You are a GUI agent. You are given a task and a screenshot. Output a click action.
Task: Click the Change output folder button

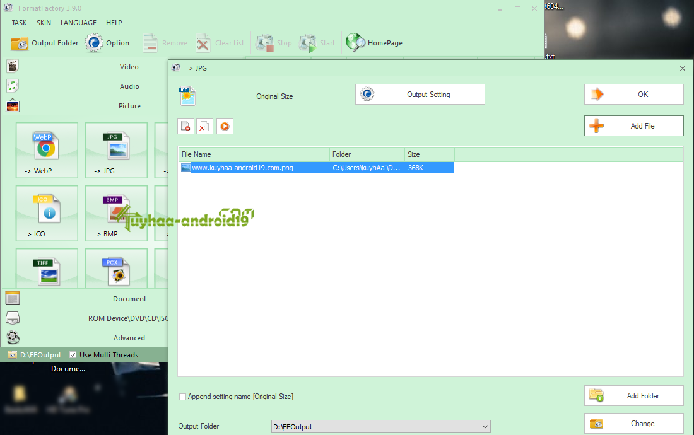tap(634, 424)
